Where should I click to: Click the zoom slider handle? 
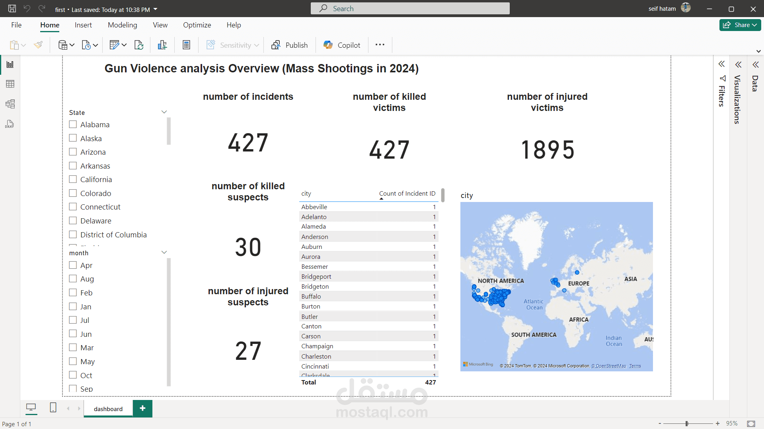687,423
